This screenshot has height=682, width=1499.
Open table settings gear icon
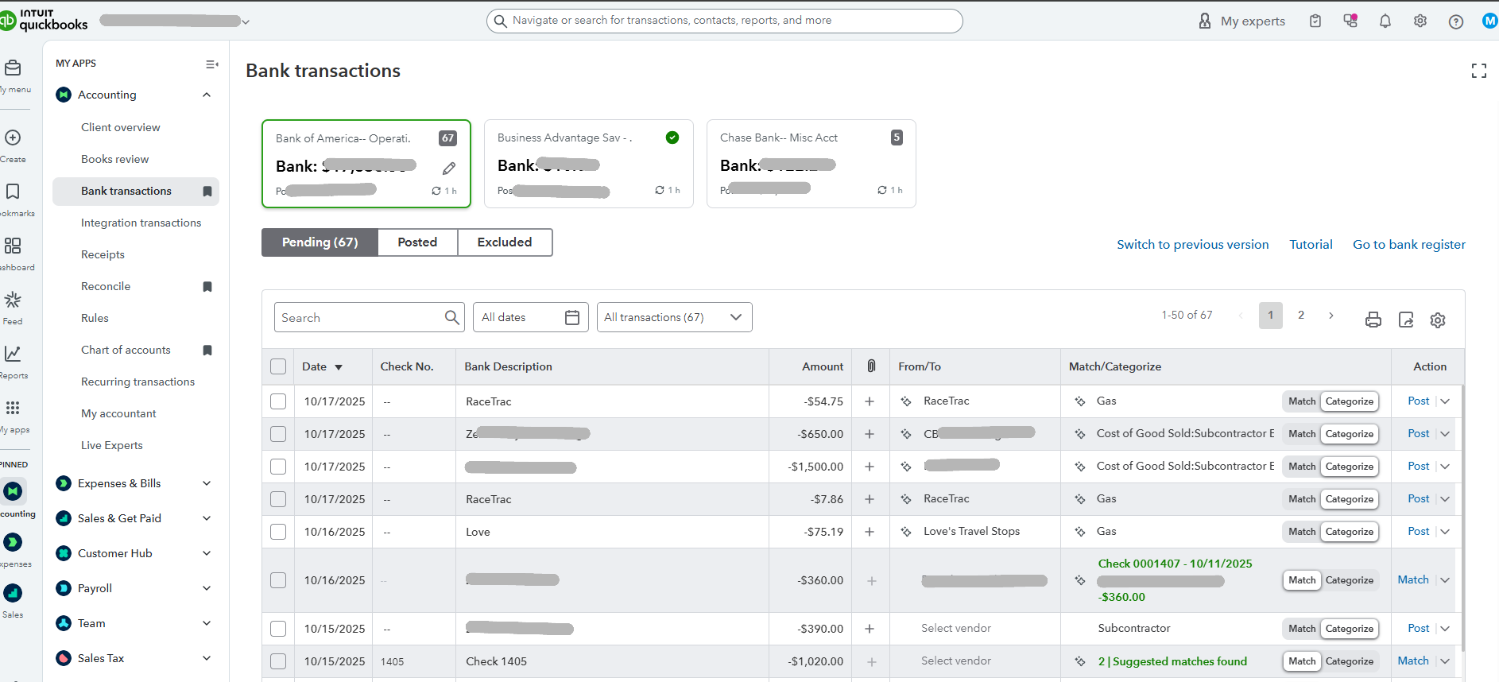[x=1438, y=320]
